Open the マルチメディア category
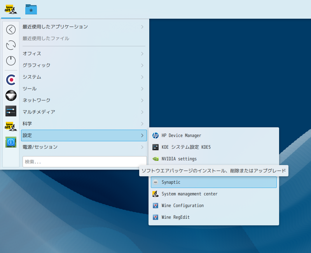Viewport: 311px width, 253px height. [x=84, y=112]
